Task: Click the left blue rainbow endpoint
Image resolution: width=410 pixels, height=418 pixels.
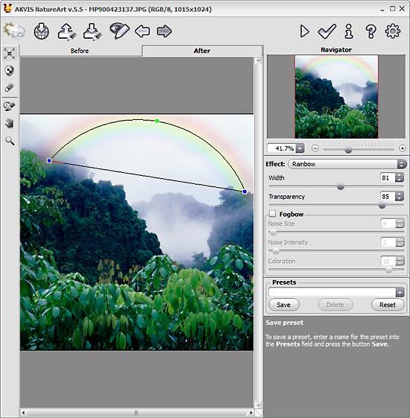Action: pyautogui.click(x=49, y=160)
